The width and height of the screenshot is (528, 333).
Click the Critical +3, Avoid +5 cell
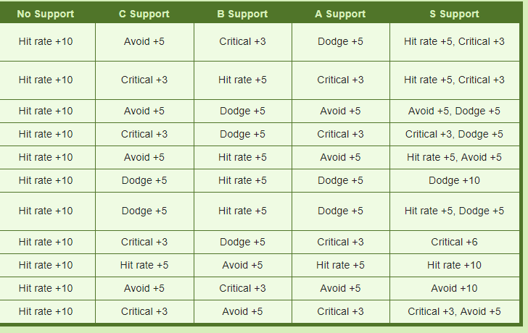pos(454,312)
